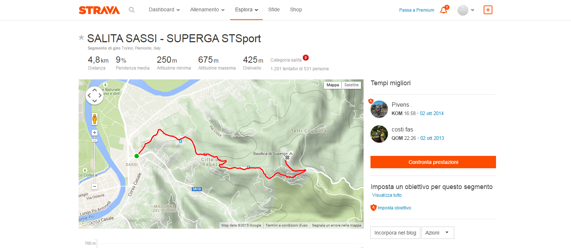Click the map pan control
571x248 pixels.
coord(95,95)
